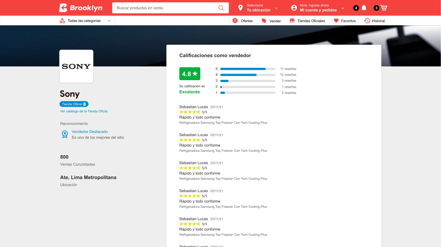This screenshot has height=247, width=441.
Task: Open Todas las categorías menu
Action: tap(84, 21)
